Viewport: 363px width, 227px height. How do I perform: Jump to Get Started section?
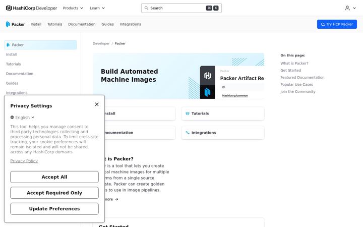290,71
